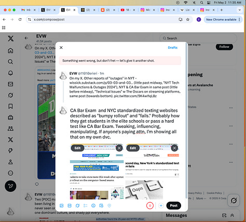Follow the suggested account
The image size is (246, 222).
(x=224, y=47)
